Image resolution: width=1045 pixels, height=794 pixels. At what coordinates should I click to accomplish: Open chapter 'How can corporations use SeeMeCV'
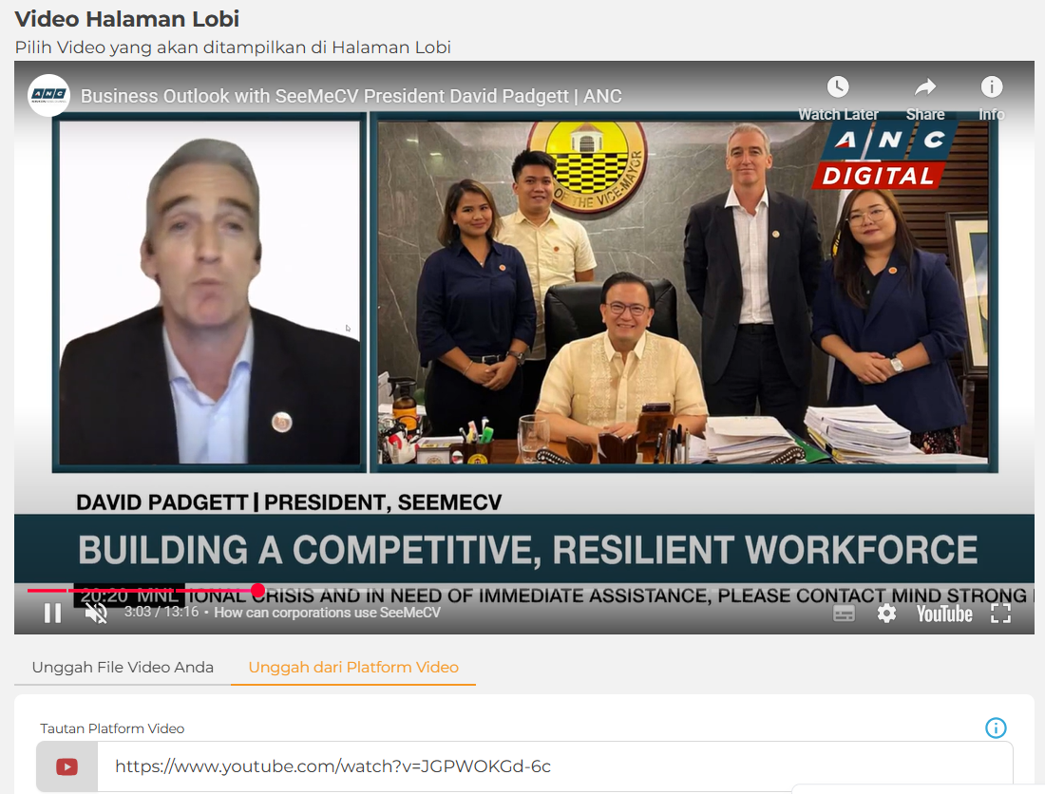328,614
